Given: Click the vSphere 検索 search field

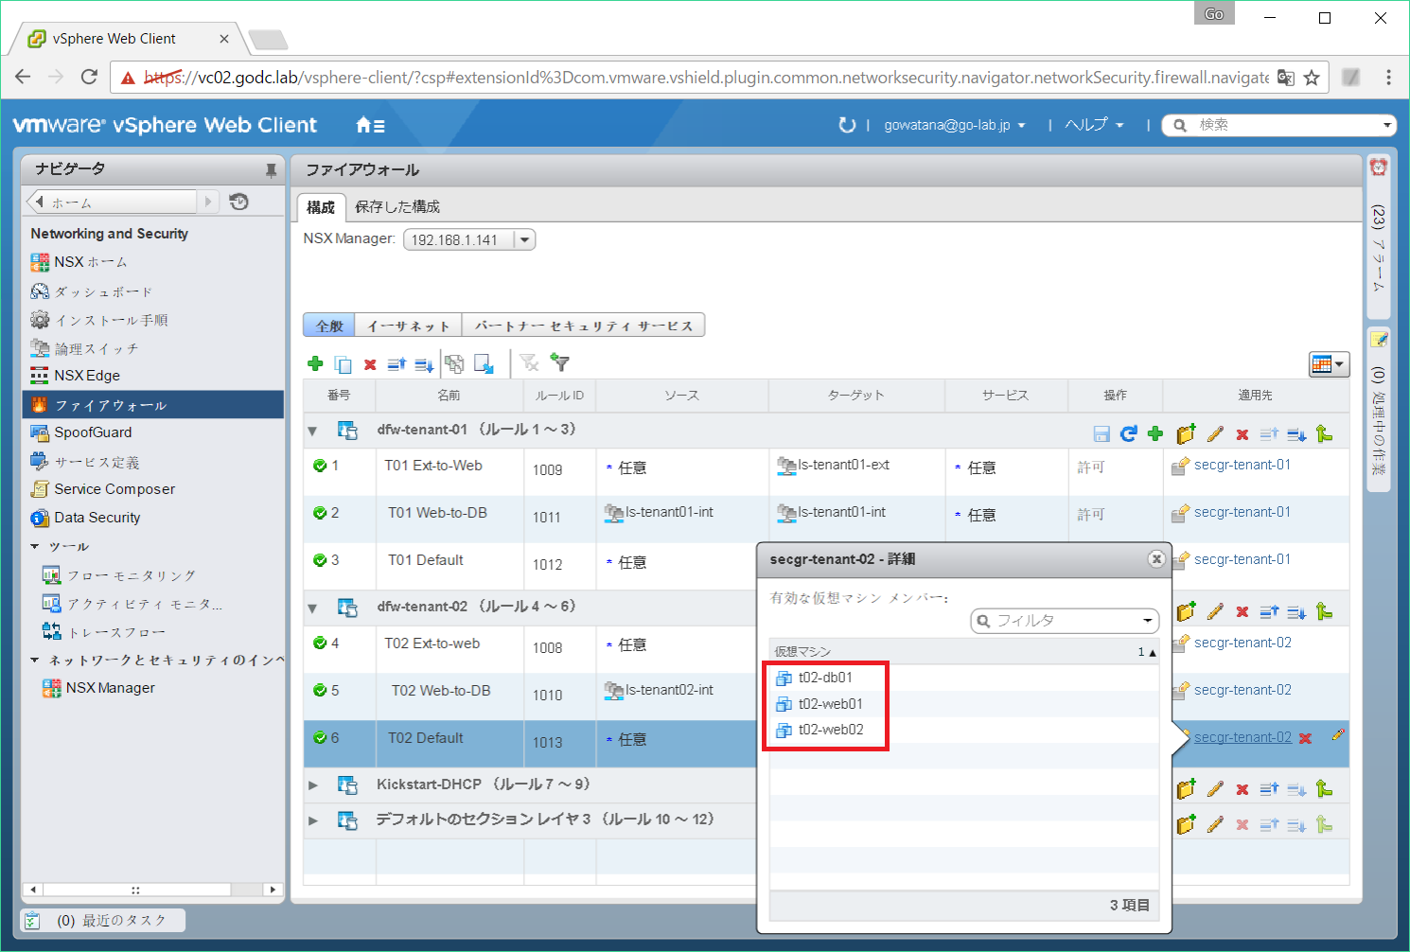Looking at the screenshot, I should point(1279,125).
